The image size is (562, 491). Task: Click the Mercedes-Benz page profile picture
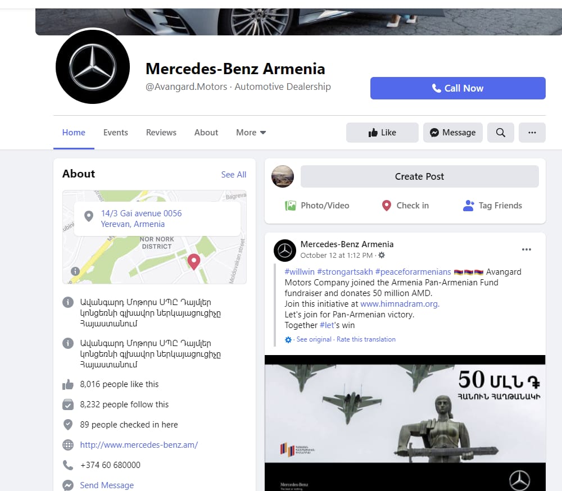(93, 67)
